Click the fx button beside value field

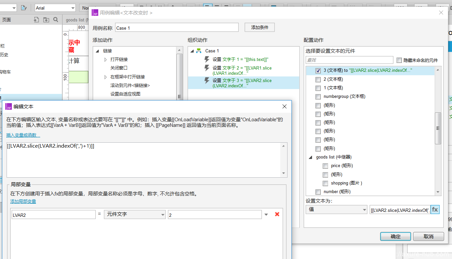tap(435, 210)
